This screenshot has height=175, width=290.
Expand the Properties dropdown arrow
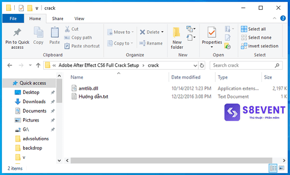pos(212,47)
